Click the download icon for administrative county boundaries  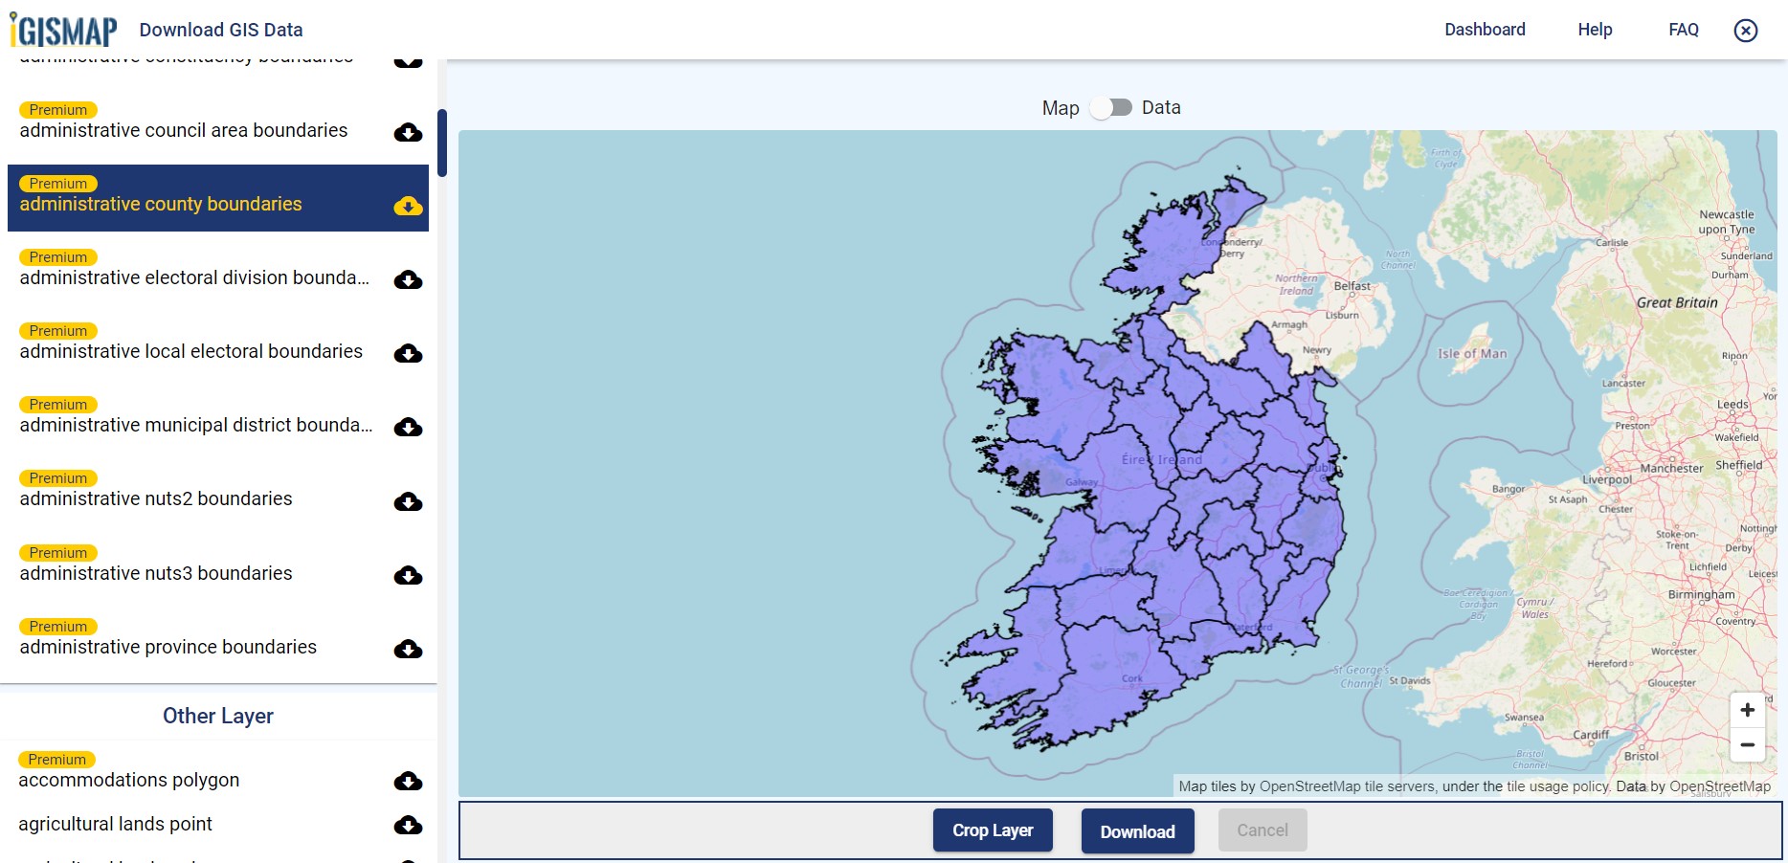click(x=409, y=205)
